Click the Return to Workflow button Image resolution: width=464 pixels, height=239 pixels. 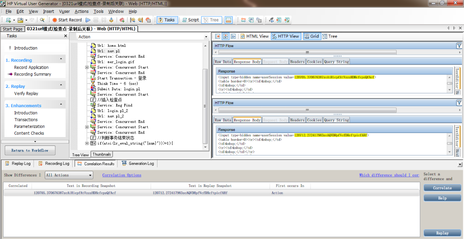(x=30, y=150)
